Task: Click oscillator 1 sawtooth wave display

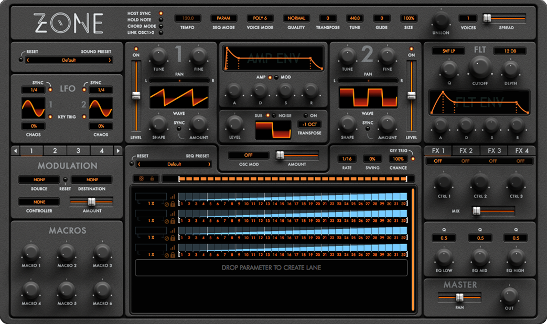Action: point(179,98)
